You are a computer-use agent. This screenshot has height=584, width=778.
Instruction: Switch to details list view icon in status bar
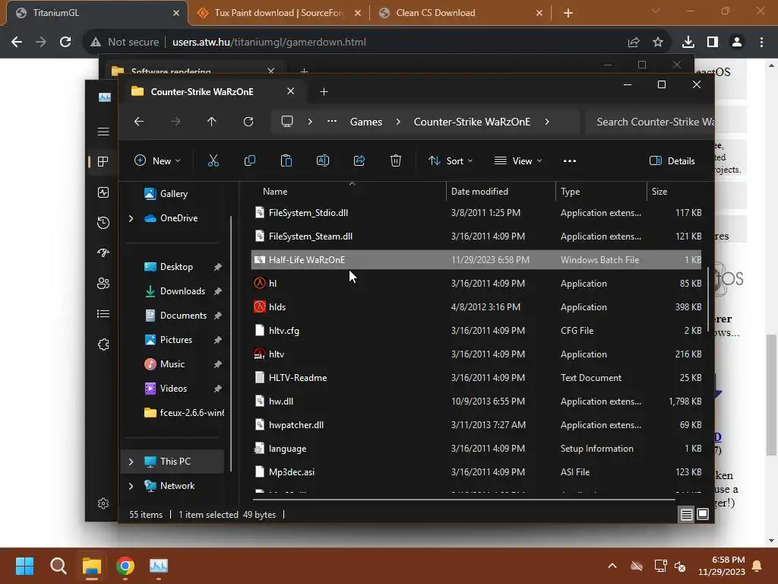686,515
